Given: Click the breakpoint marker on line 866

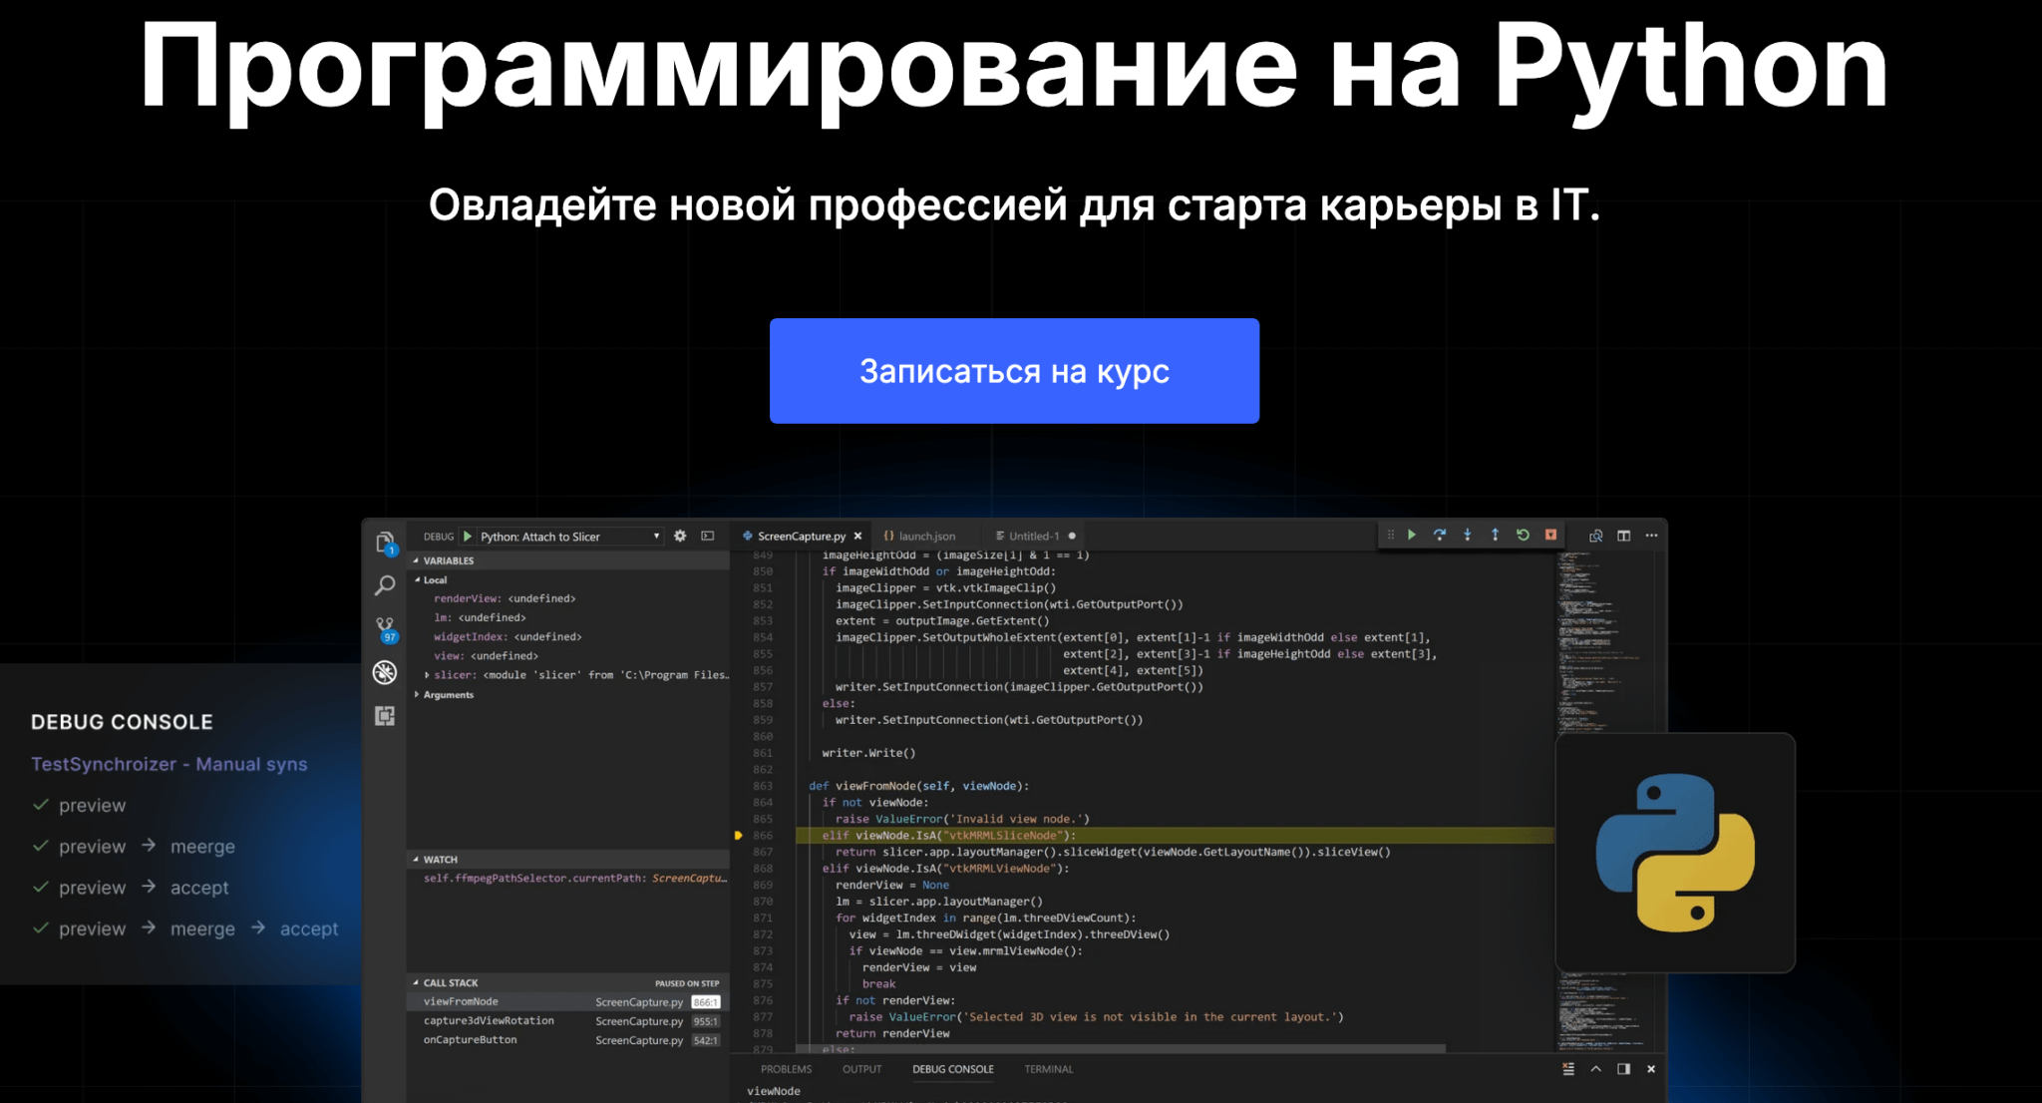Looking at the screenshot, I should (739, 835).
